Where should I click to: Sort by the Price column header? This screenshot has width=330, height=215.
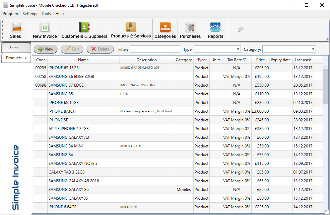click(x=260, y=60)
